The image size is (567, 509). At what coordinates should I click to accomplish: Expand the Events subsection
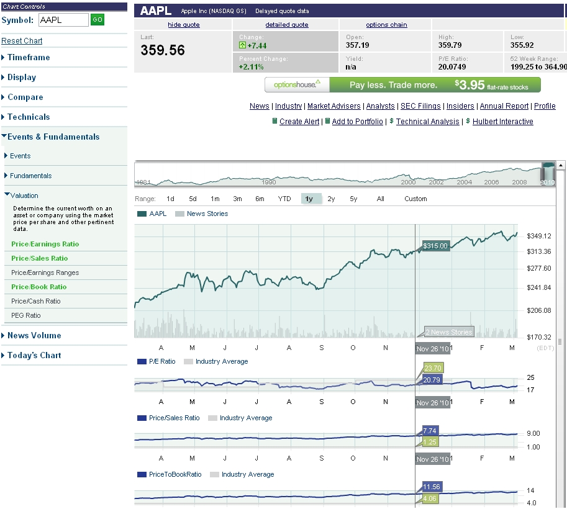pyautogui.click(x=20, y=156)
